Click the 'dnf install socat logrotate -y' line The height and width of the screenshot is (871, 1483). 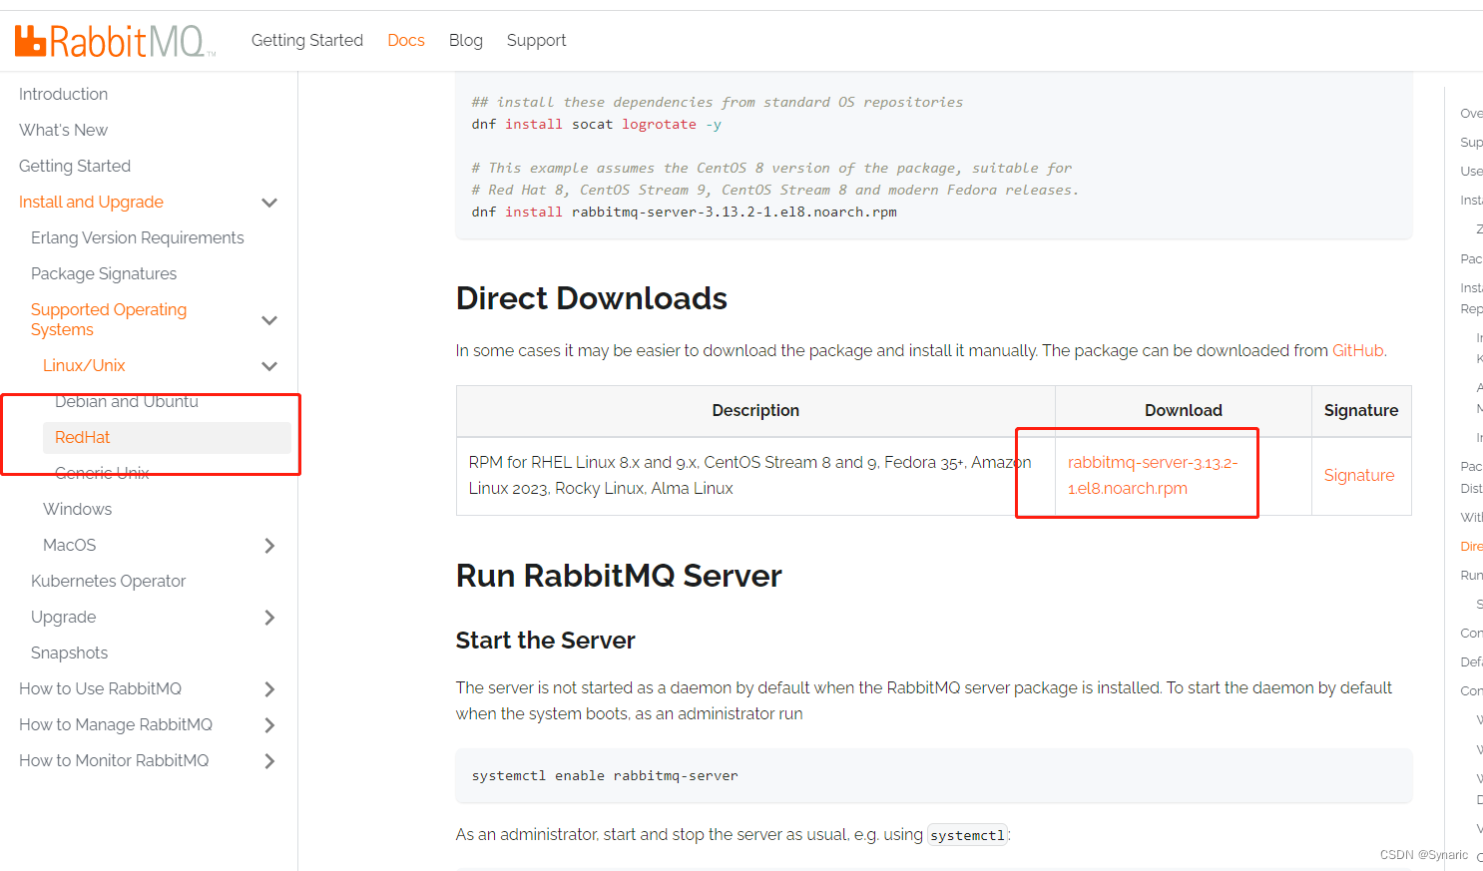(597, 124)
